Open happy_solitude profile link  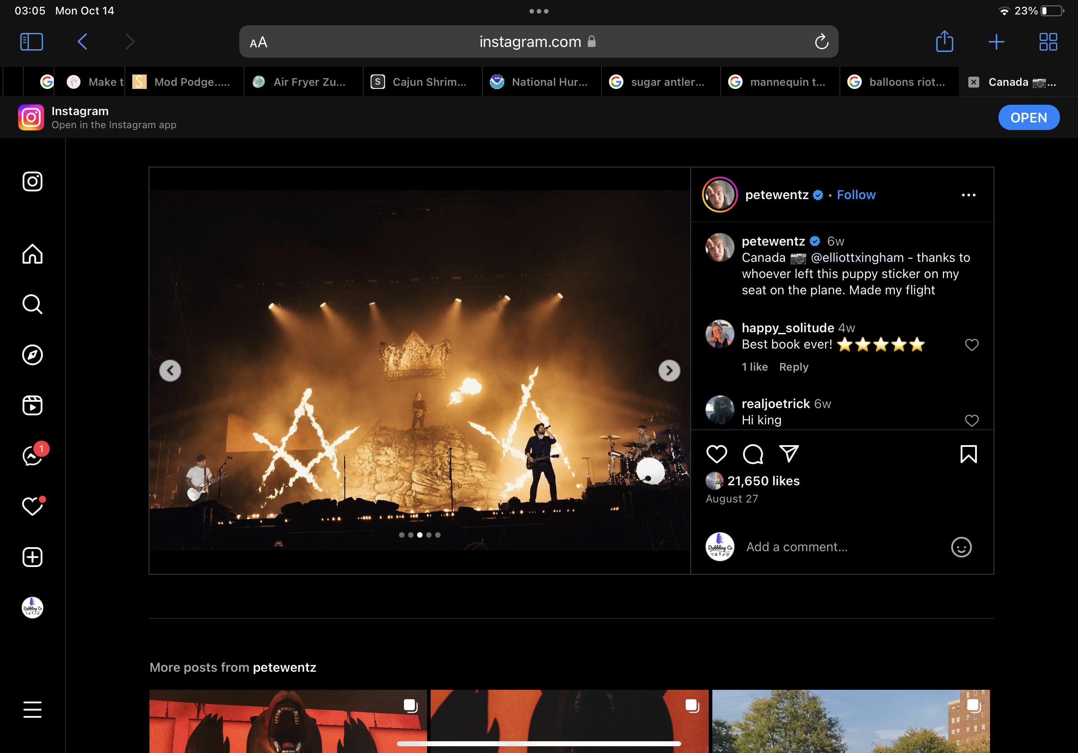click(788, 328)
